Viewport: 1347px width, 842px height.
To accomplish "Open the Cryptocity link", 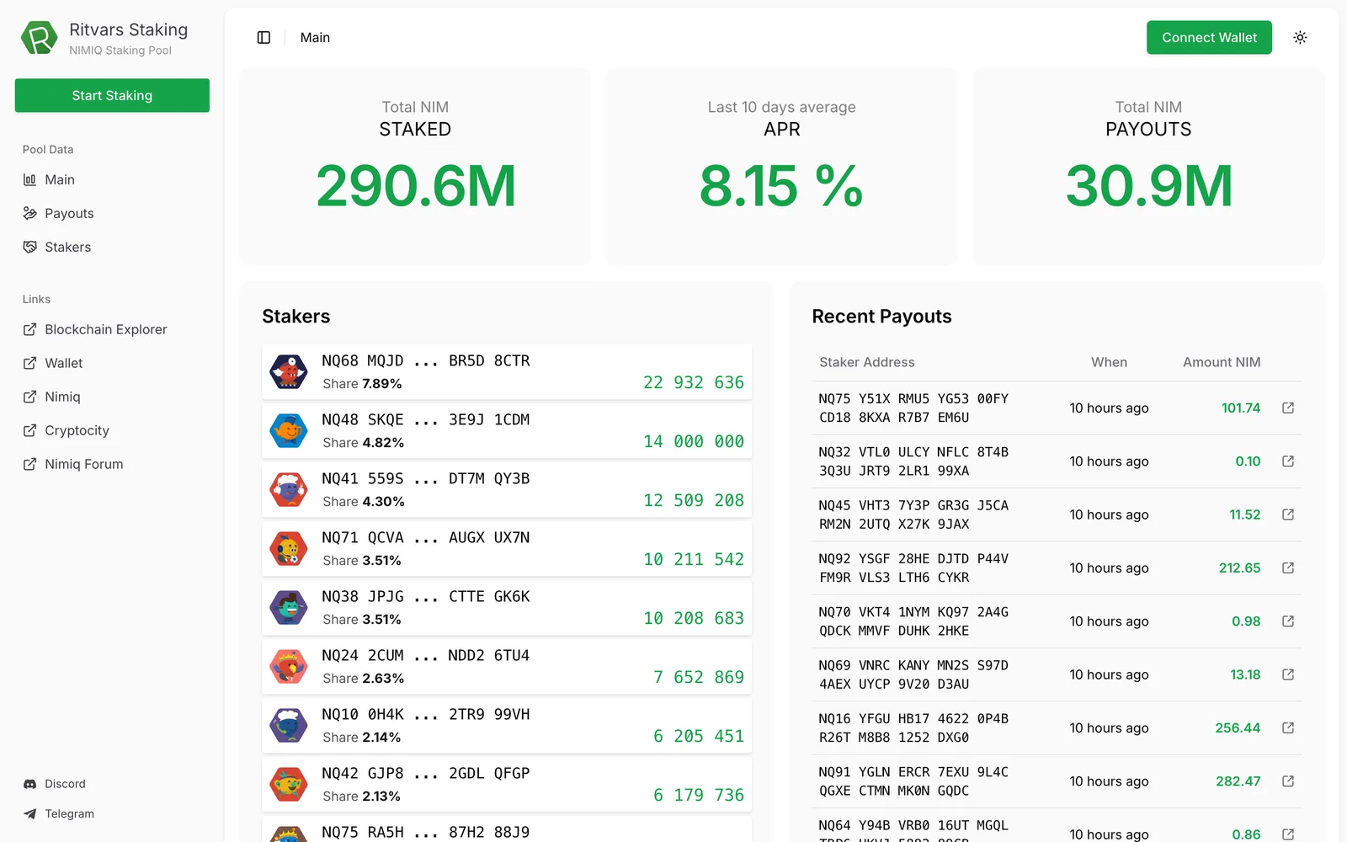I will click(112, 430).
